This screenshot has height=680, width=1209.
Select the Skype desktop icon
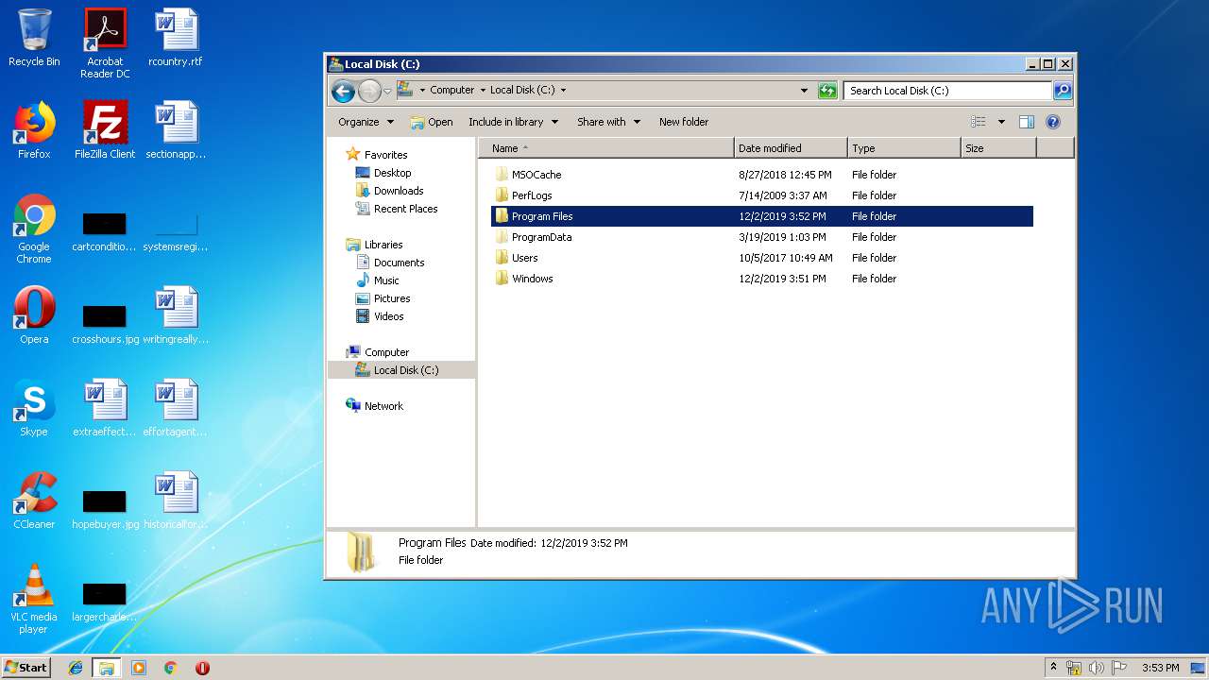(x=34, y=408)
